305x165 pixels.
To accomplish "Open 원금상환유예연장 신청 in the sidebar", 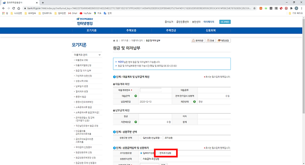I will [x=86, y=158].
